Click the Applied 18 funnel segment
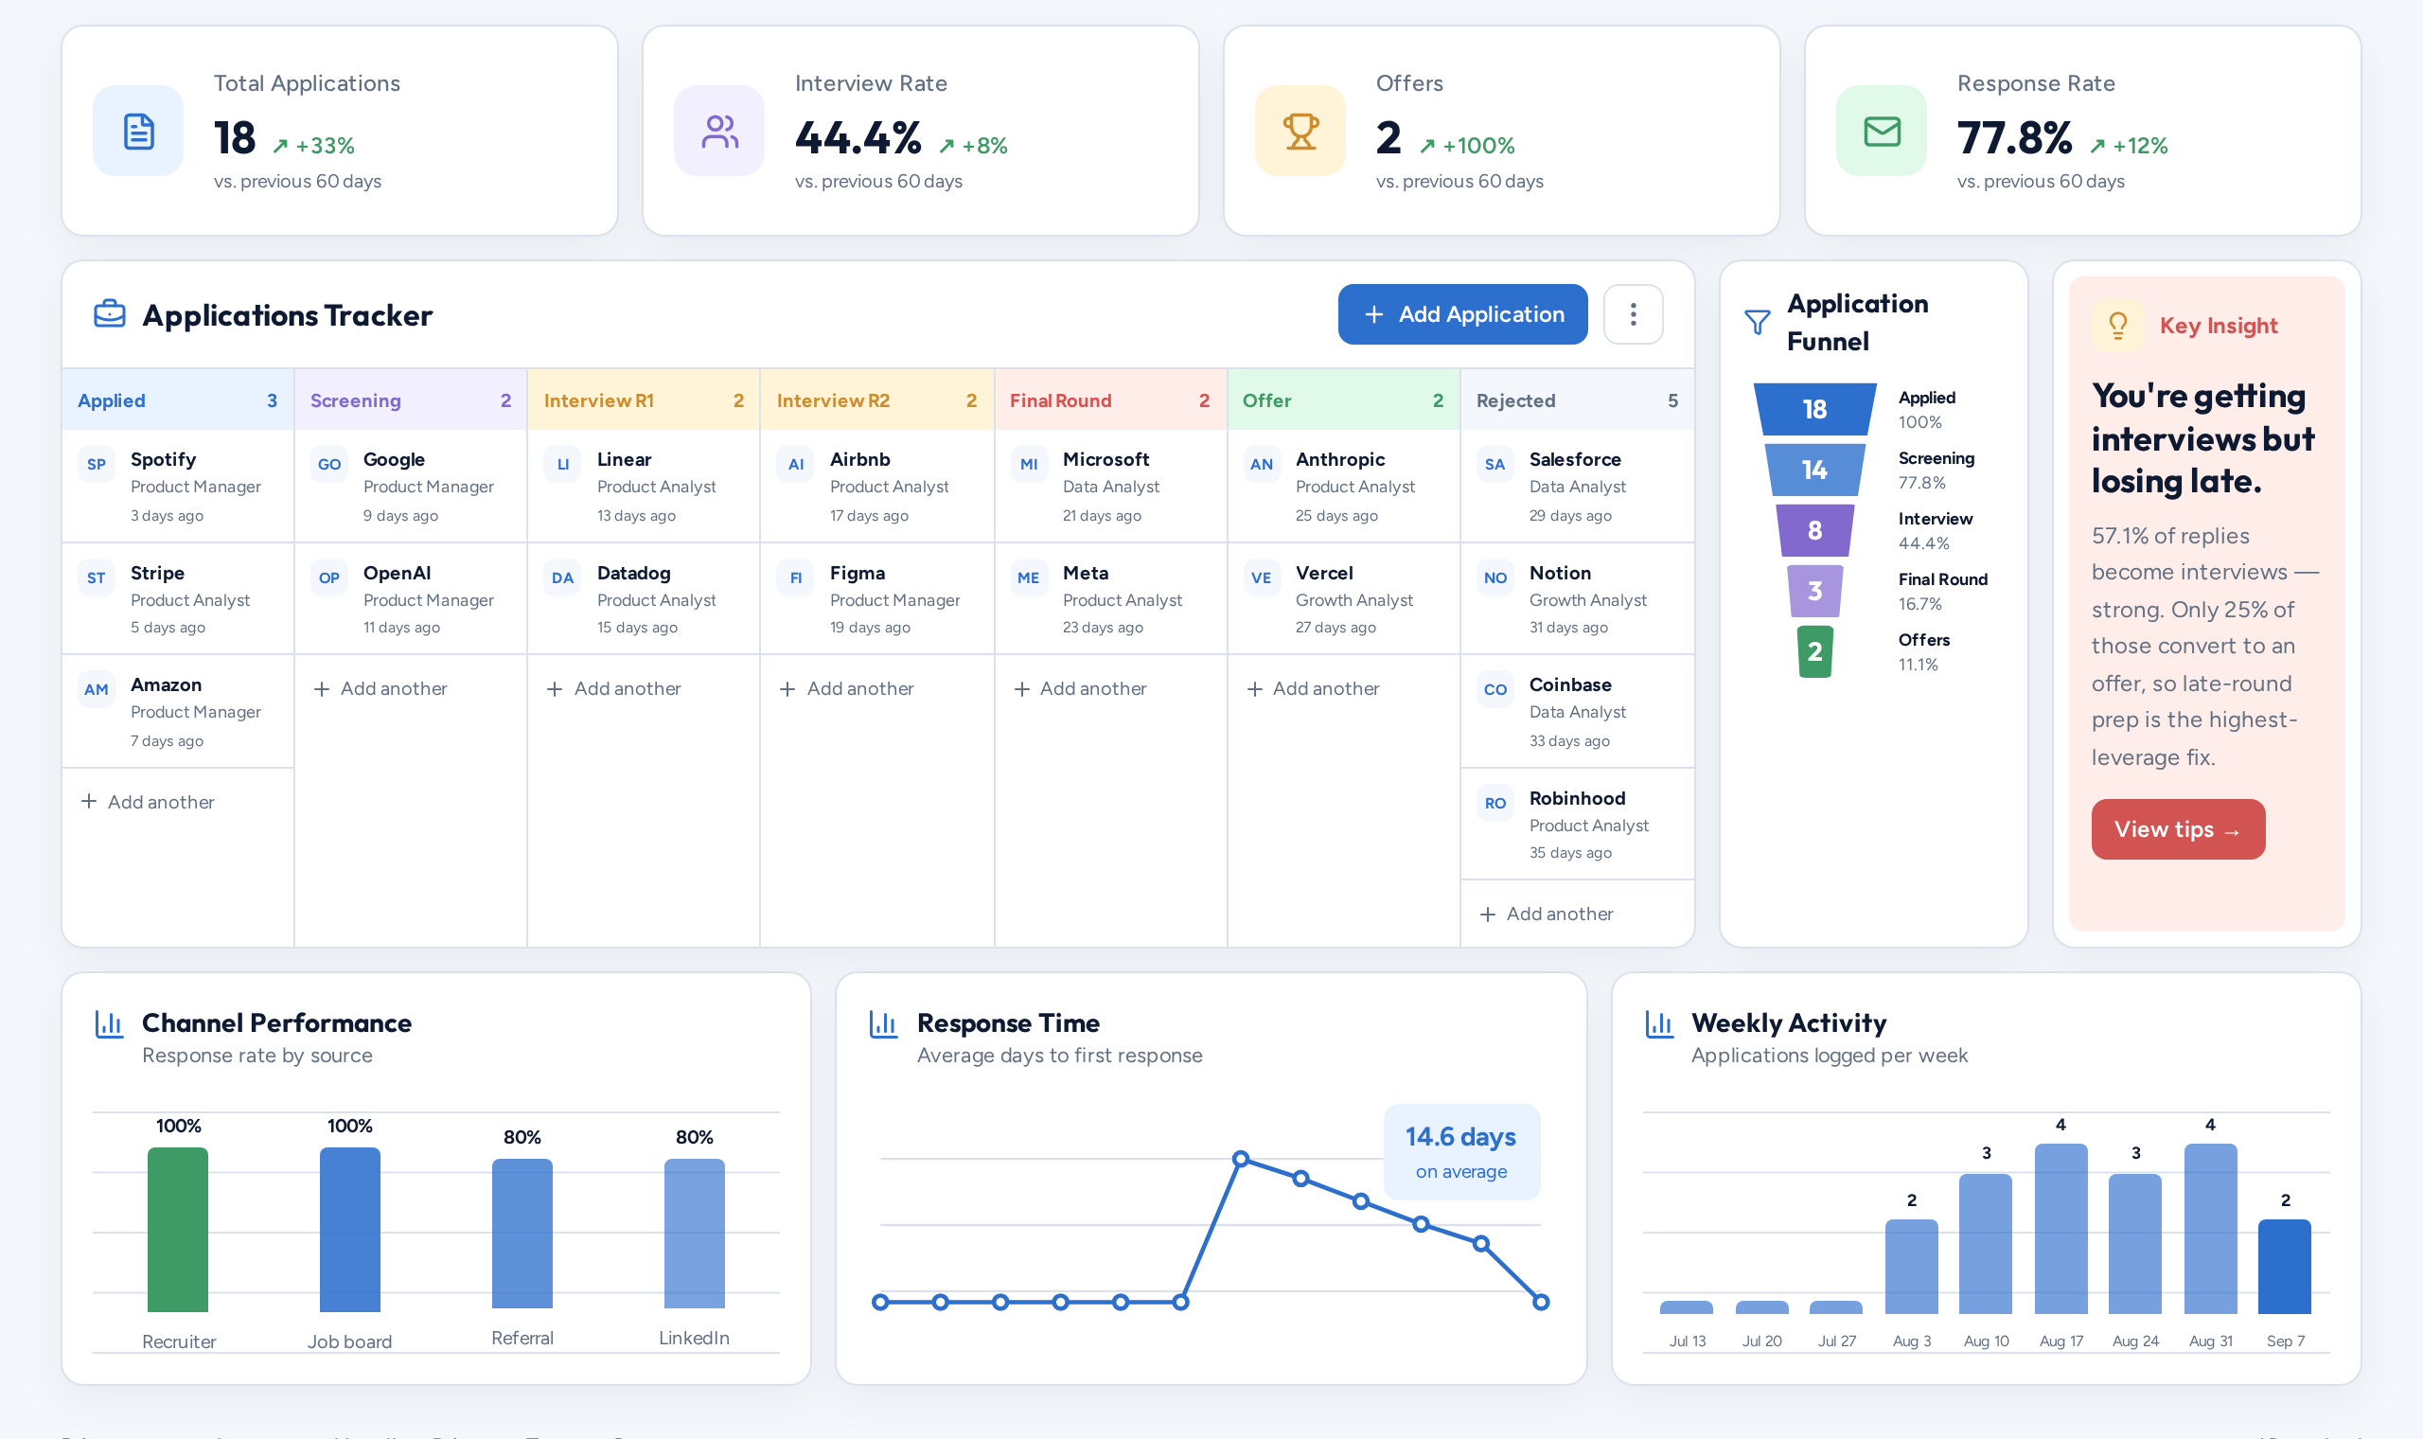This screenshot has height=1439, width=2423. [x=1814, y=409]
